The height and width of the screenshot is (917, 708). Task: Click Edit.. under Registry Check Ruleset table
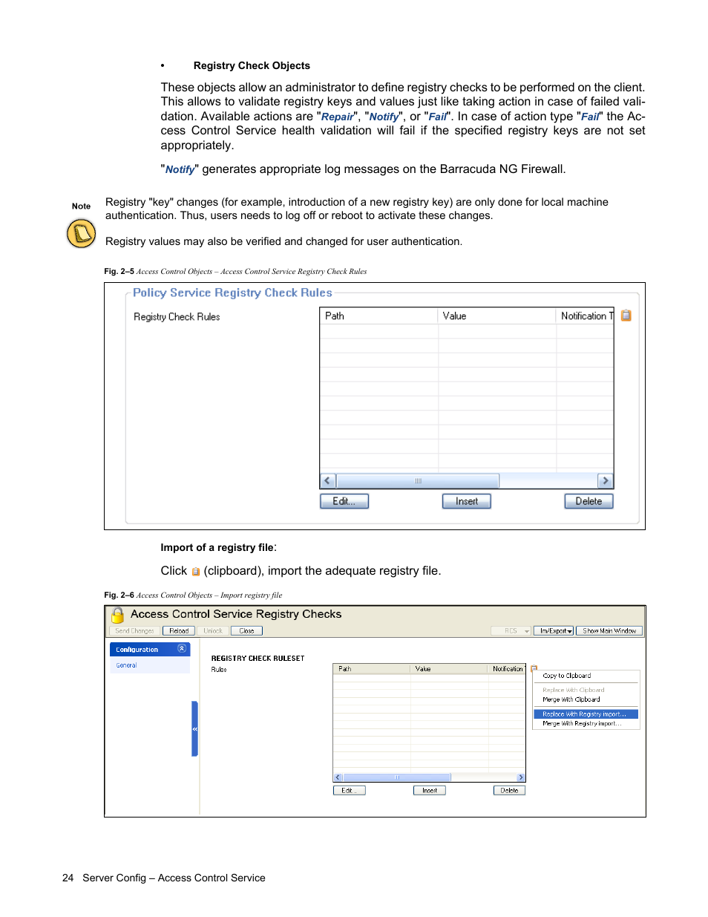(350, 791)
